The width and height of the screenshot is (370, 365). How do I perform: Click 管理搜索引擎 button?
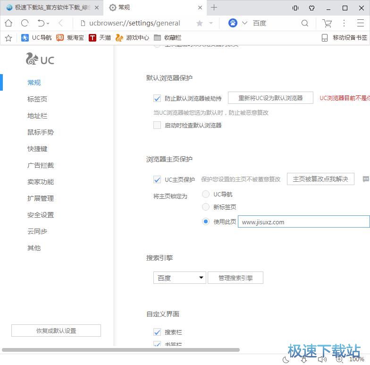coord(235,278)
